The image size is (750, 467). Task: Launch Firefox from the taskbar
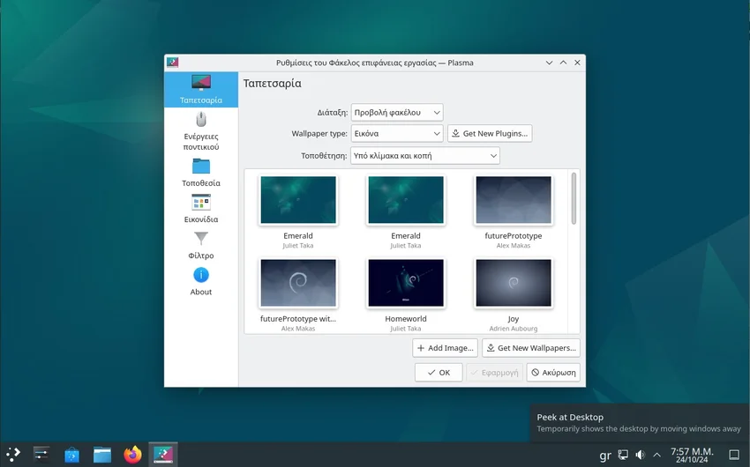pyautogui.click(x=132, y=454)
